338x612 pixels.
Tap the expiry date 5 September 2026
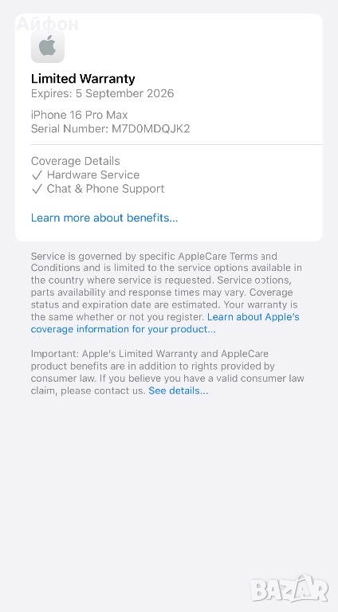125,94
